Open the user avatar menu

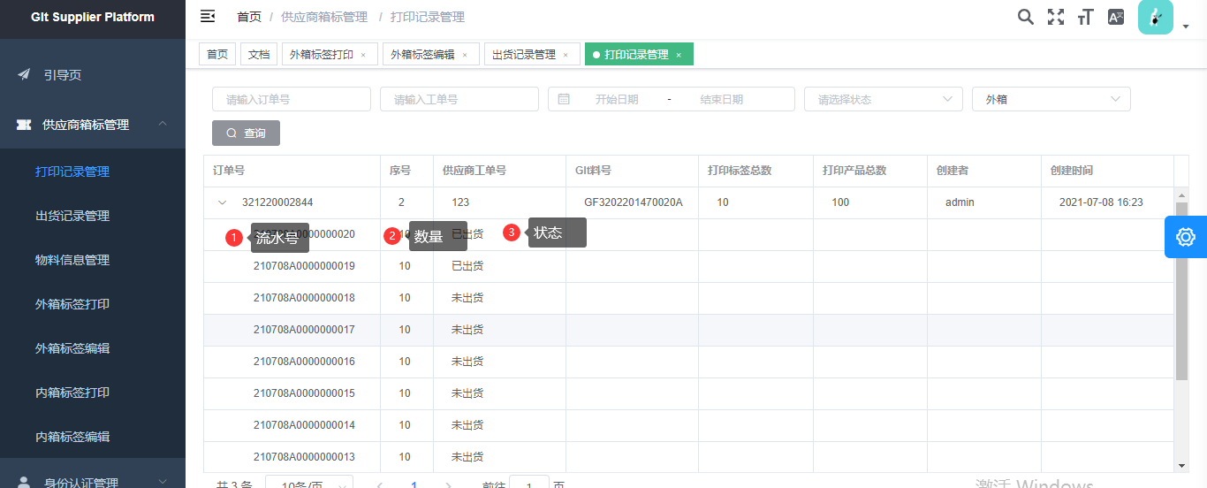[1155, 18]
